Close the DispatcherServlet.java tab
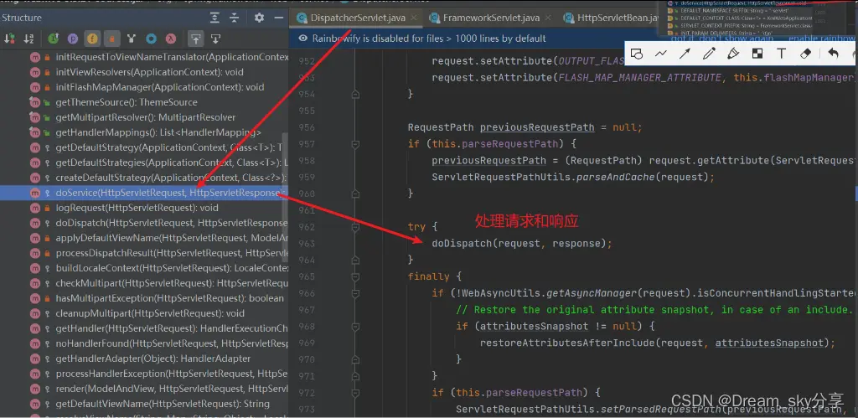Image resolution: width=858 pixels, height=418 pixels. pos(413,18)
